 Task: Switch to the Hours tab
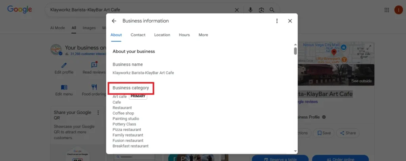[184, 35]
